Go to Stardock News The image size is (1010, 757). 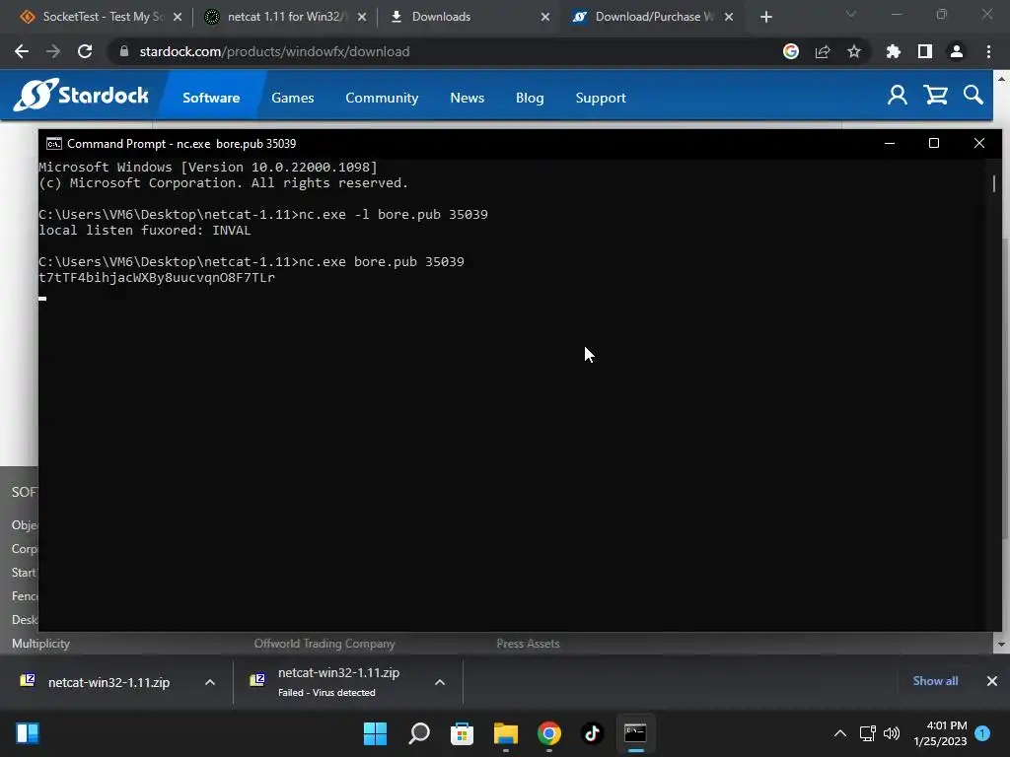click(x=467, y=98)
